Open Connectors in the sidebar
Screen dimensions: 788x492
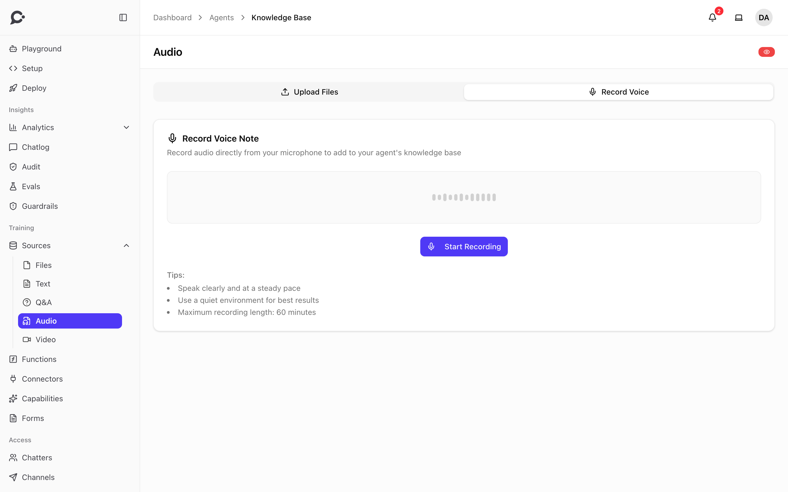70,379
